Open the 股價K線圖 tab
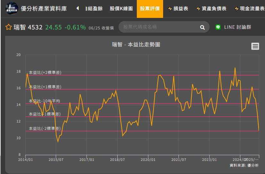Image resolution: width=265 pixels, height=174 pixels. 121,8
